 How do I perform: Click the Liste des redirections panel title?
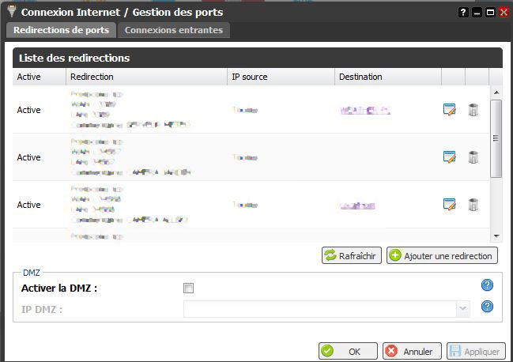74,58
